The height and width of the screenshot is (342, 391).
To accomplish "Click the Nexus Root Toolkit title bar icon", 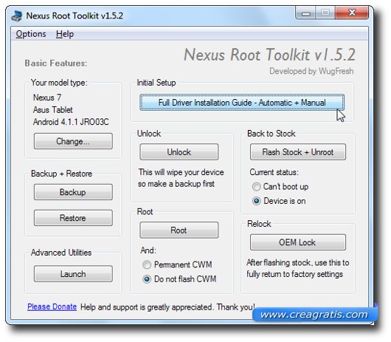I will point(17,16).
